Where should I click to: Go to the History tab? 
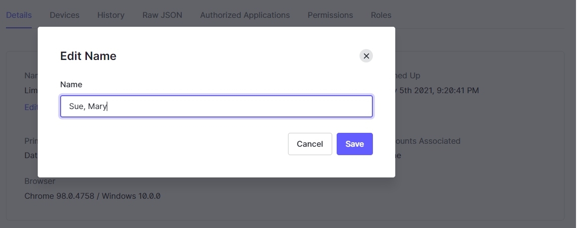(x=111, y=15)
